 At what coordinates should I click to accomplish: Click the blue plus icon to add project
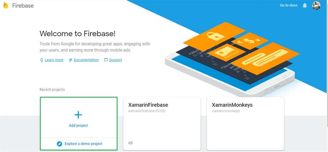click(x=78, y=115)
